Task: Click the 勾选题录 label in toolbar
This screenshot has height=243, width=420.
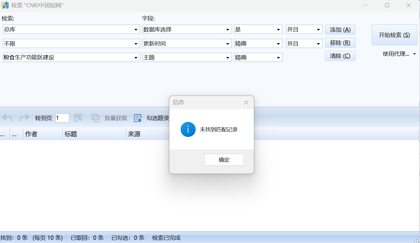Action: pos(158,118)
